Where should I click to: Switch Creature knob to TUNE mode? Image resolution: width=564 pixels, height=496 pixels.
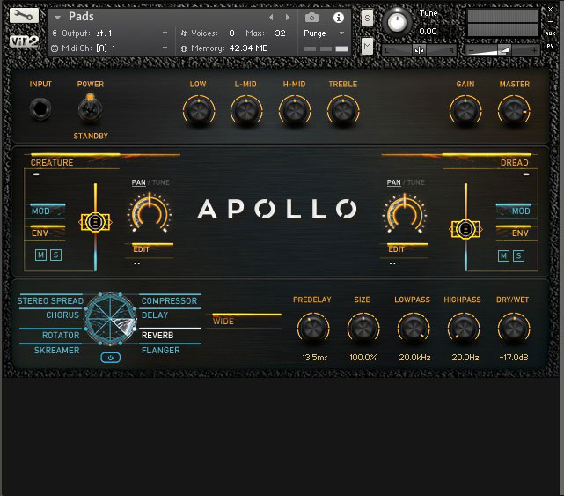[161, 182]
